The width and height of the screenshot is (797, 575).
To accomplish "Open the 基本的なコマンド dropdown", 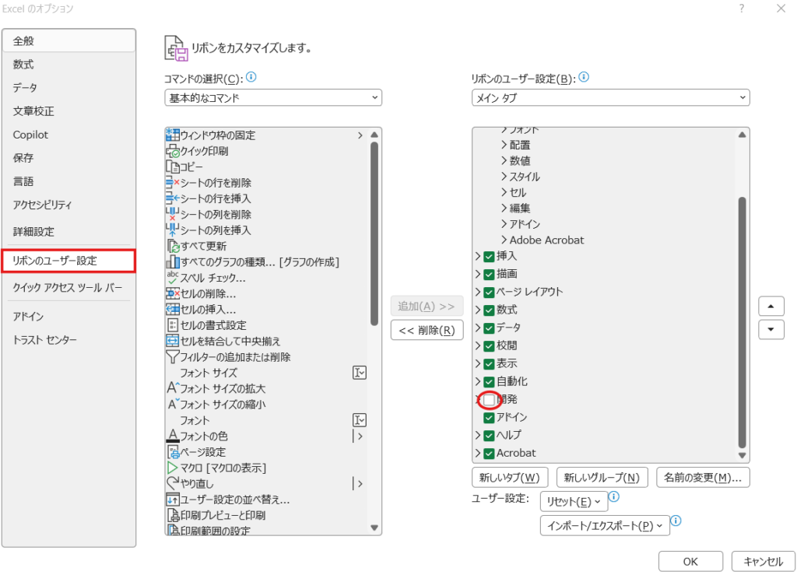I will (273, 97).
